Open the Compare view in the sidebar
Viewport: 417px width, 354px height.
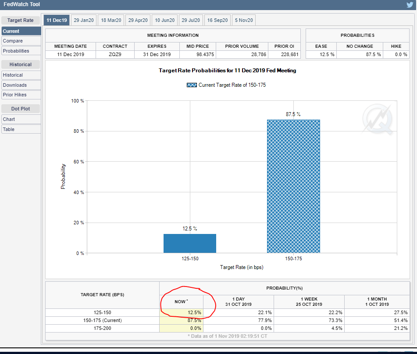click(21, 41)
